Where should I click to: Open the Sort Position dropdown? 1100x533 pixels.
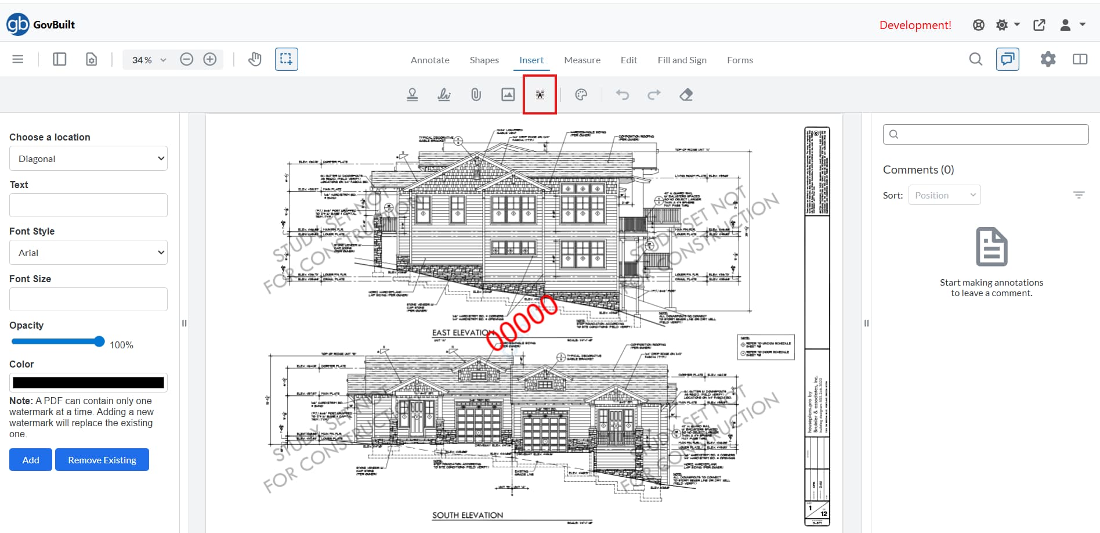944,195
